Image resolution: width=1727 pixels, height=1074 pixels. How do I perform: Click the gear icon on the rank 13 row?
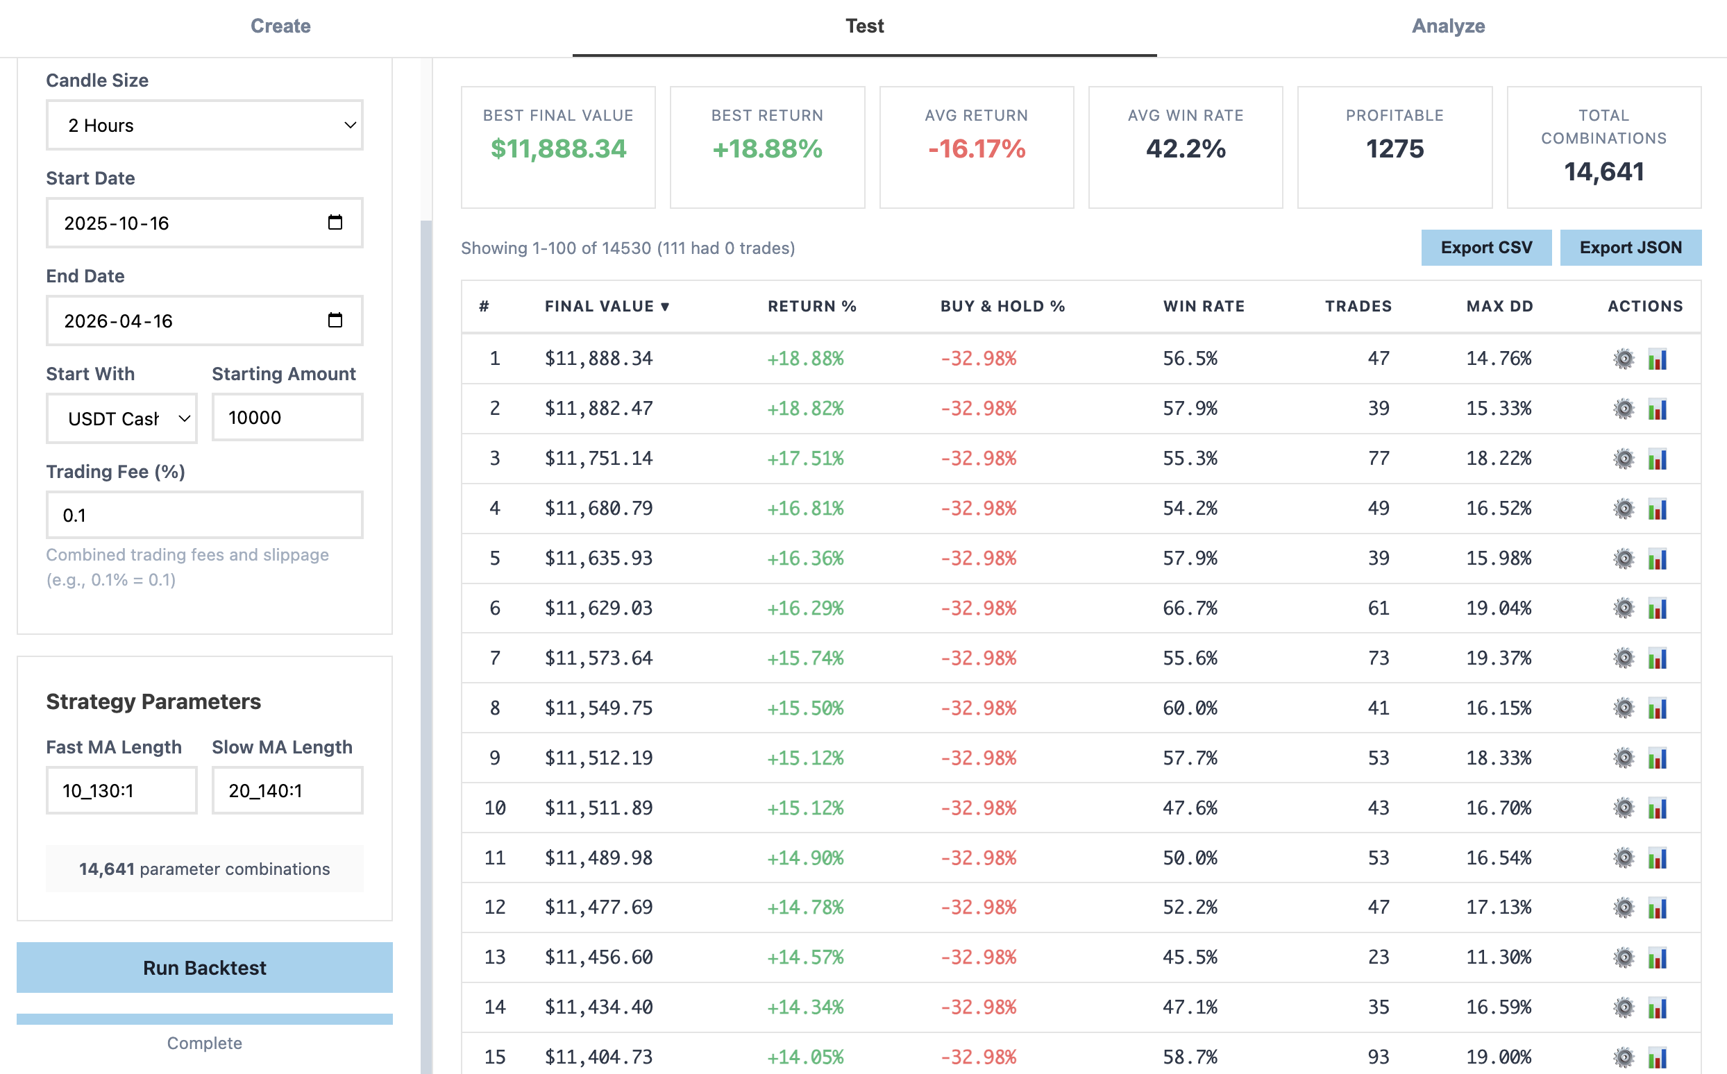[1624, 957]
